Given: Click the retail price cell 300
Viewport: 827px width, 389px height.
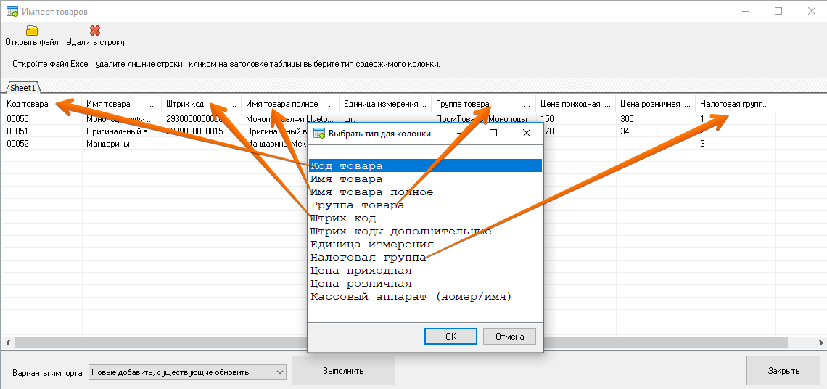Looking at the screenshot, I should coord(656,119).
